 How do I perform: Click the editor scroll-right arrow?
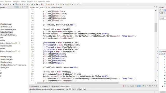click(153, 83)
